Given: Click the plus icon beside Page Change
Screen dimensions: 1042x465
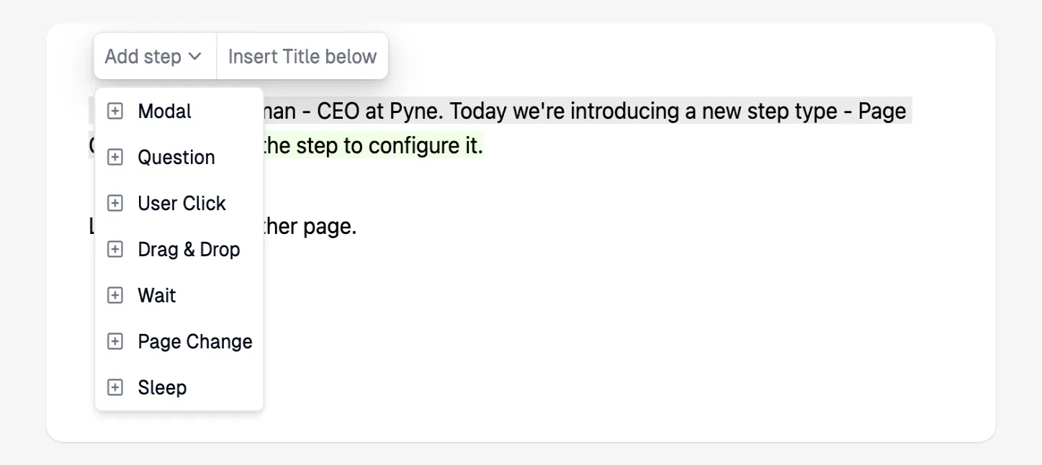Looking at the screenshot, I should (115, 341).
